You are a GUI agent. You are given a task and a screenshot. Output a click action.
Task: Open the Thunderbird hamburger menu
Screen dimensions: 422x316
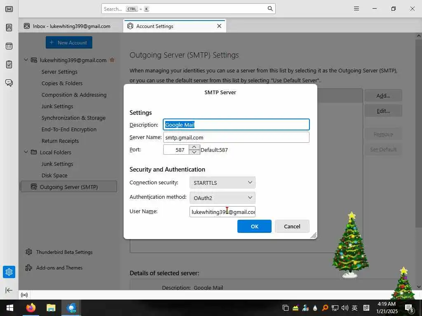[x=356, y=9]
